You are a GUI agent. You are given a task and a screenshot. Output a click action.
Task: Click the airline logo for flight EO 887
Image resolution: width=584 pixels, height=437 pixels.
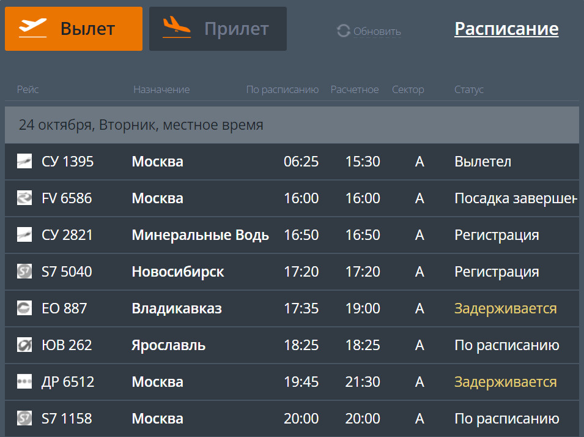pos(24,308)
